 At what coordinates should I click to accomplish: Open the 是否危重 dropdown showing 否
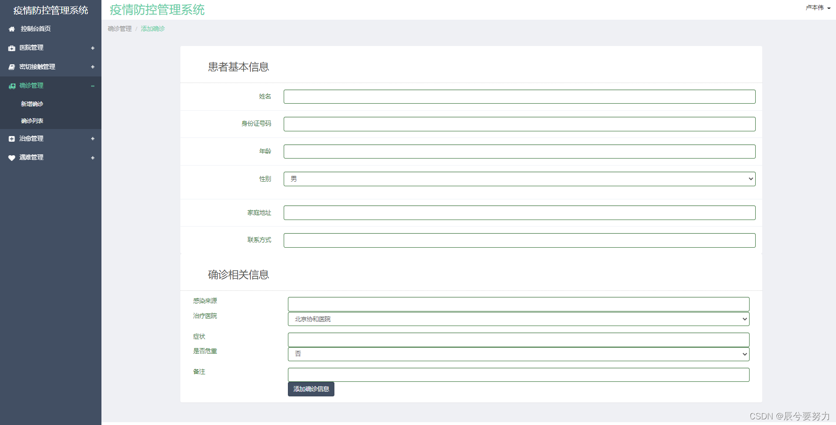pos(519,354)
